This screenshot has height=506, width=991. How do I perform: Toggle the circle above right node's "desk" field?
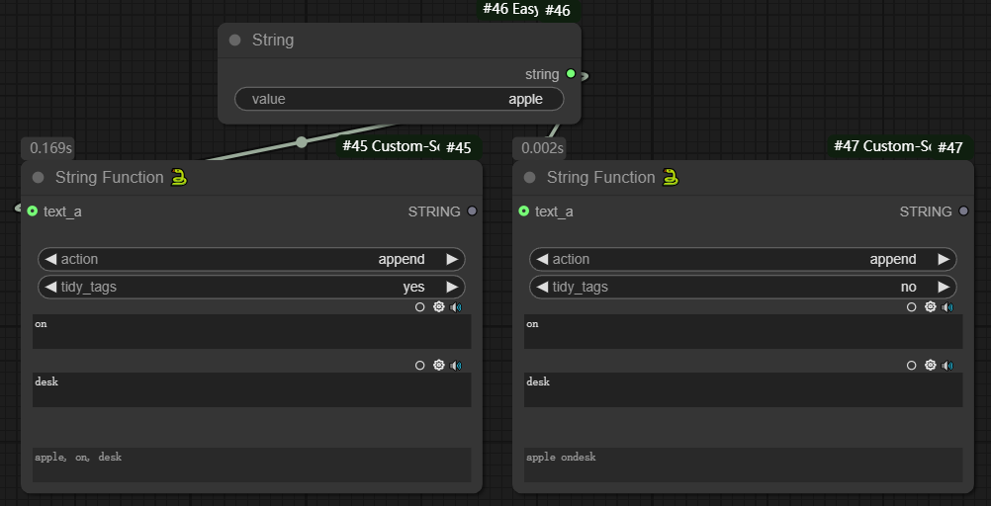pyautogui.click(x=912, y=366)
